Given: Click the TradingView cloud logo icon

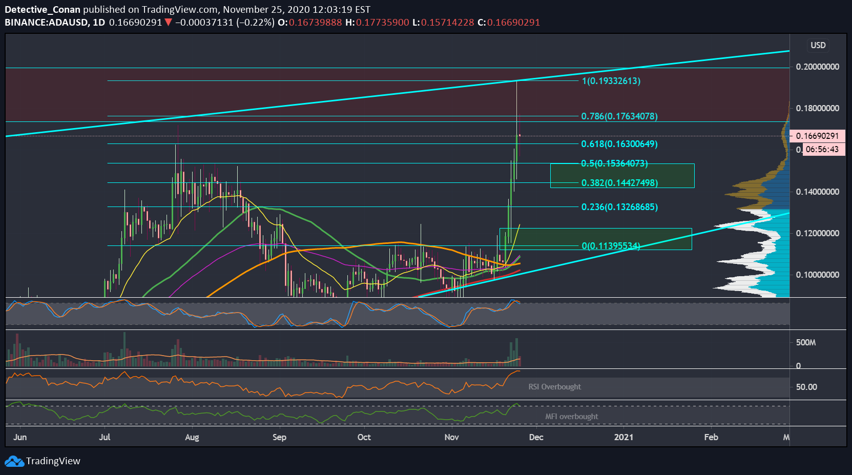Looking at the screenshot, I should click(x=14, y=461).
